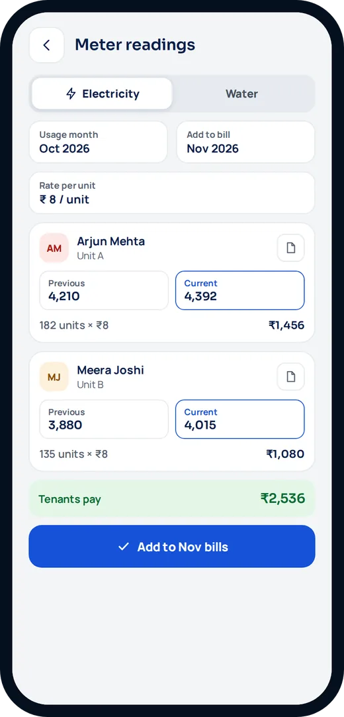344x717 pixels.
Task: Select the Electricity tab
Action: point(102,93)
